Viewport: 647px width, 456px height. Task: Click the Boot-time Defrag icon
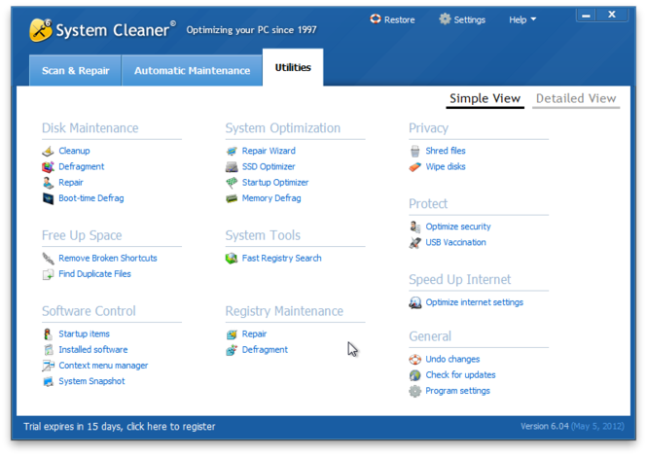[x=48, y=198]
